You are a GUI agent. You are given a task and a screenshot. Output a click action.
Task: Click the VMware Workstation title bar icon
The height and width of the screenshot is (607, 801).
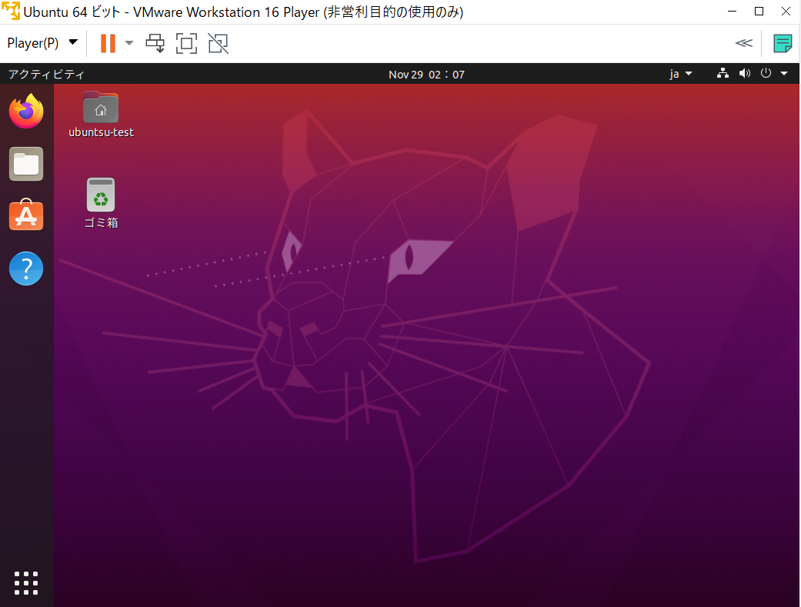[x=11, y=12]
